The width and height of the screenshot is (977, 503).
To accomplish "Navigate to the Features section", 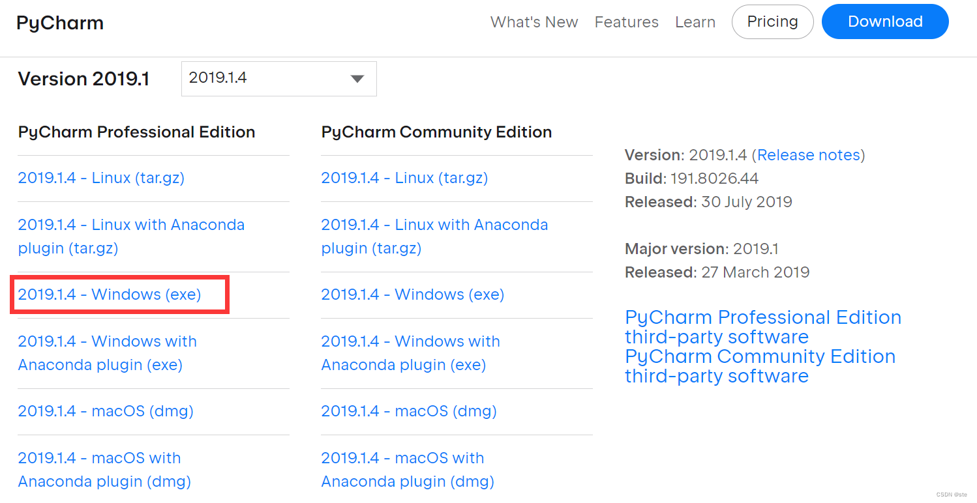I will (x=626, y=22).
